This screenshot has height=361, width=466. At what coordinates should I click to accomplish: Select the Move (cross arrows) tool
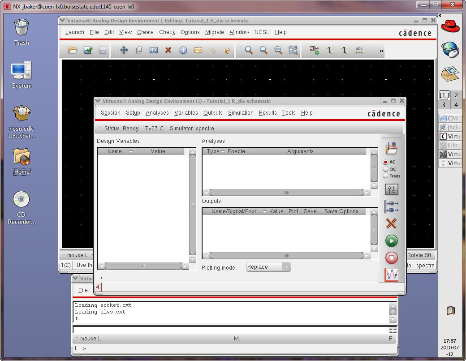(124, 50)
